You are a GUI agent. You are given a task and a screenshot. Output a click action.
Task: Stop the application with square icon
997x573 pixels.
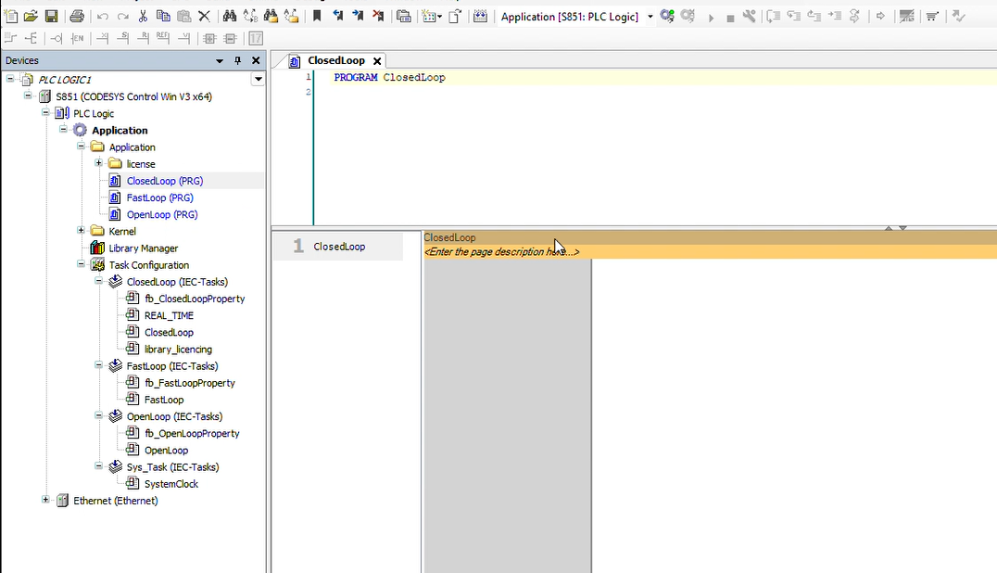(x=730, y=18)
